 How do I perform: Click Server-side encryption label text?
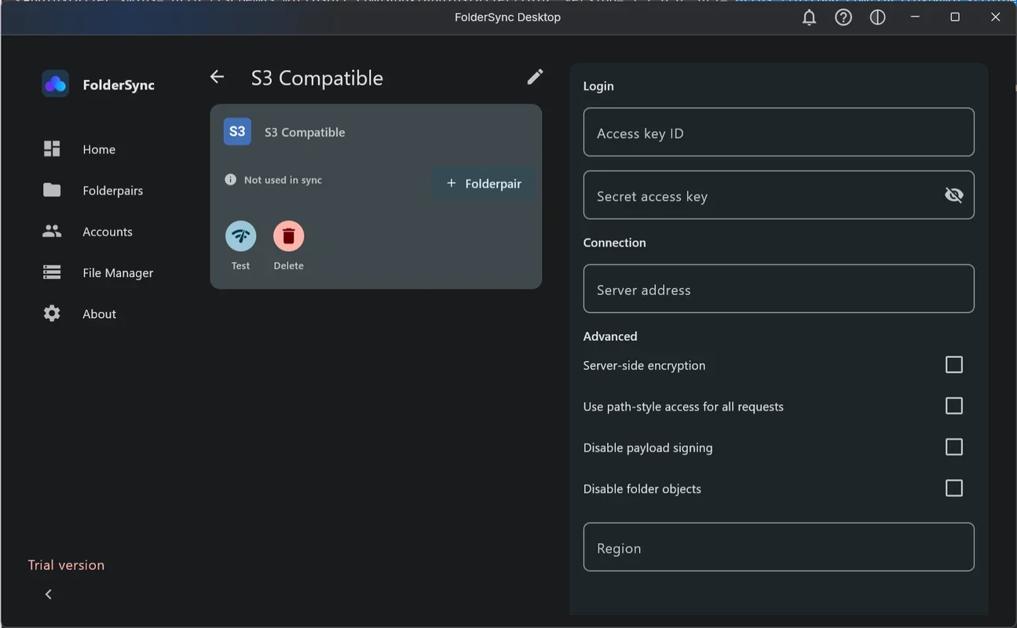point(644,366)
